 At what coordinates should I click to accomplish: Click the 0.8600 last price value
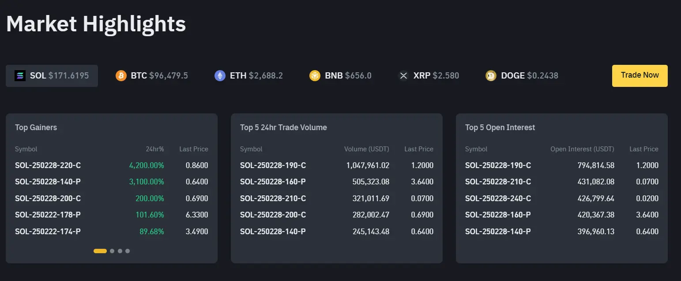click(x=196, y=165)
